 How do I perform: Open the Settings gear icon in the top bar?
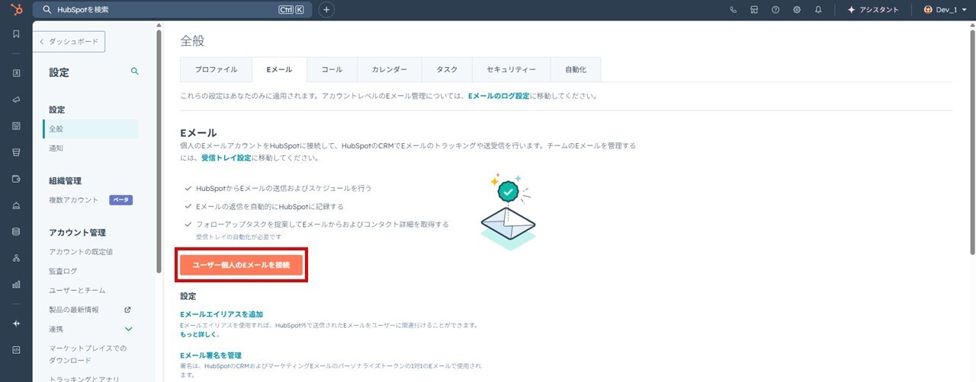point(797,10)
